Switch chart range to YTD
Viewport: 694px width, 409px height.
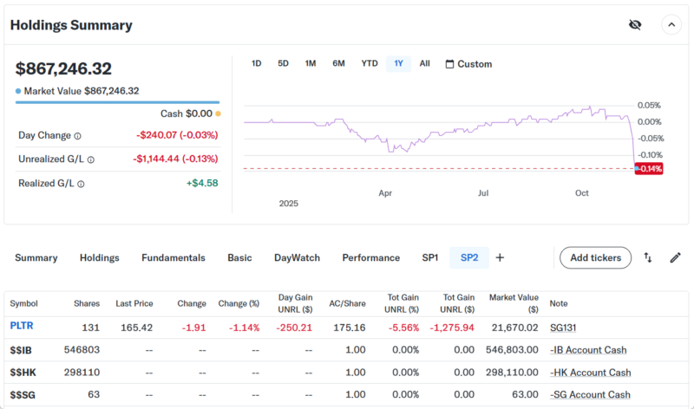[x=370, y=63]
